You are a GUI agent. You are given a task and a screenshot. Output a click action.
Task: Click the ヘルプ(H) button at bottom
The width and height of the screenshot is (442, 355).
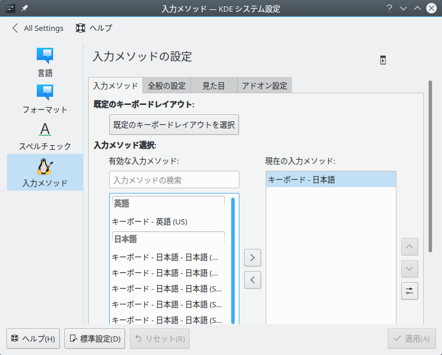click(33, 339)
